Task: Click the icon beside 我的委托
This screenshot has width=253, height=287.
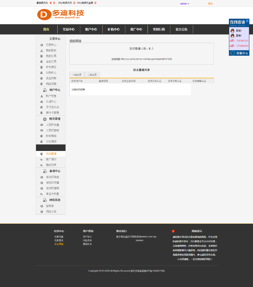Action: [x=42, y=51]
